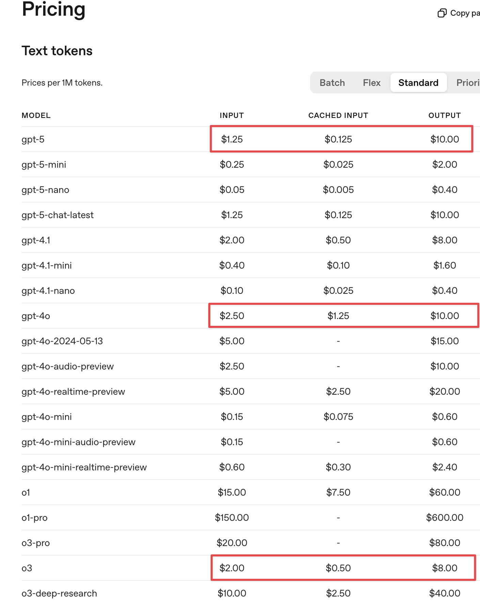Screen dimensions: 480x604
Task: Select the gpt-4.1 model name
Action: tap(36, 240)
